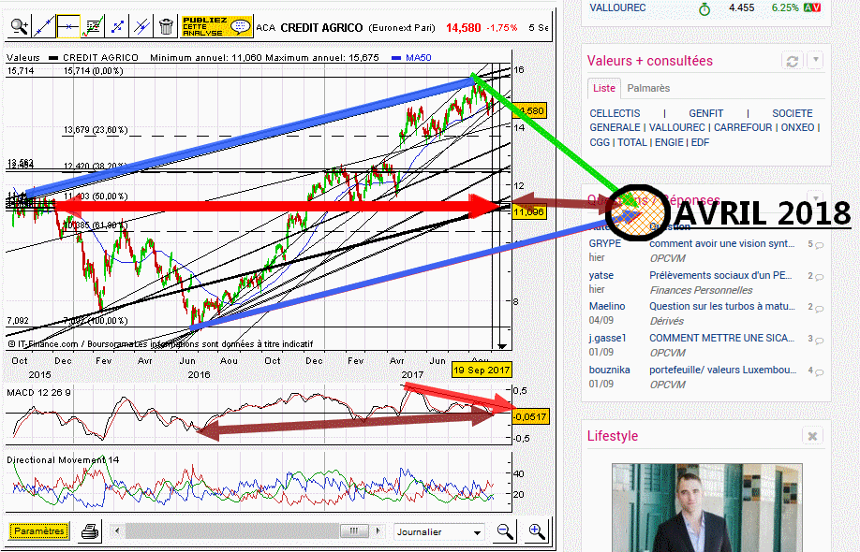Open the Journalier period dropdown
860x552 pixels.
[x=439, y=531]
